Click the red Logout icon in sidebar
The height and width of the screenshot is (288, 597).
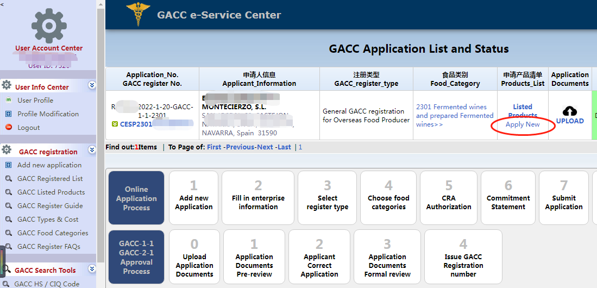(x=8, y=128)
